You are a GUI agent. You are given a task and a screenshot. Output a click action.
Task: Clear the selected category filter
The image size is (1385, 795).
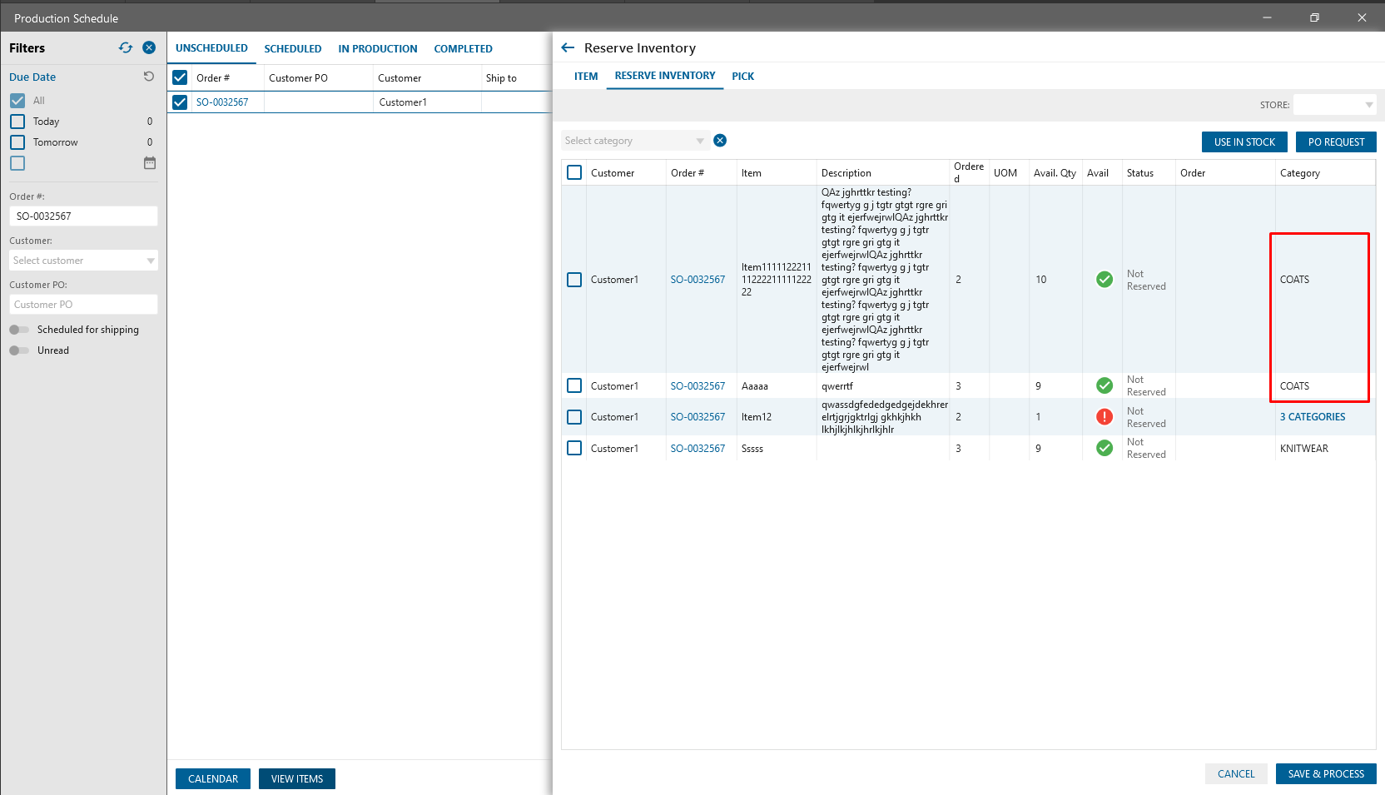pyautogui.click(x=720, y=140)
